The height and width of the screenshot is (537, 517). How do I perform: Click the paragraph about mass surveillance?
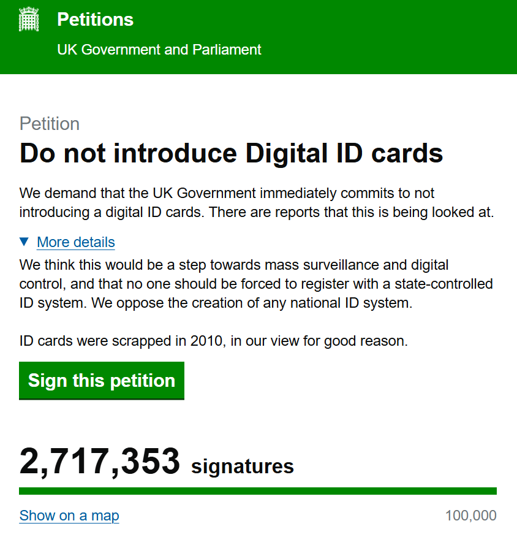click(257, 284)
